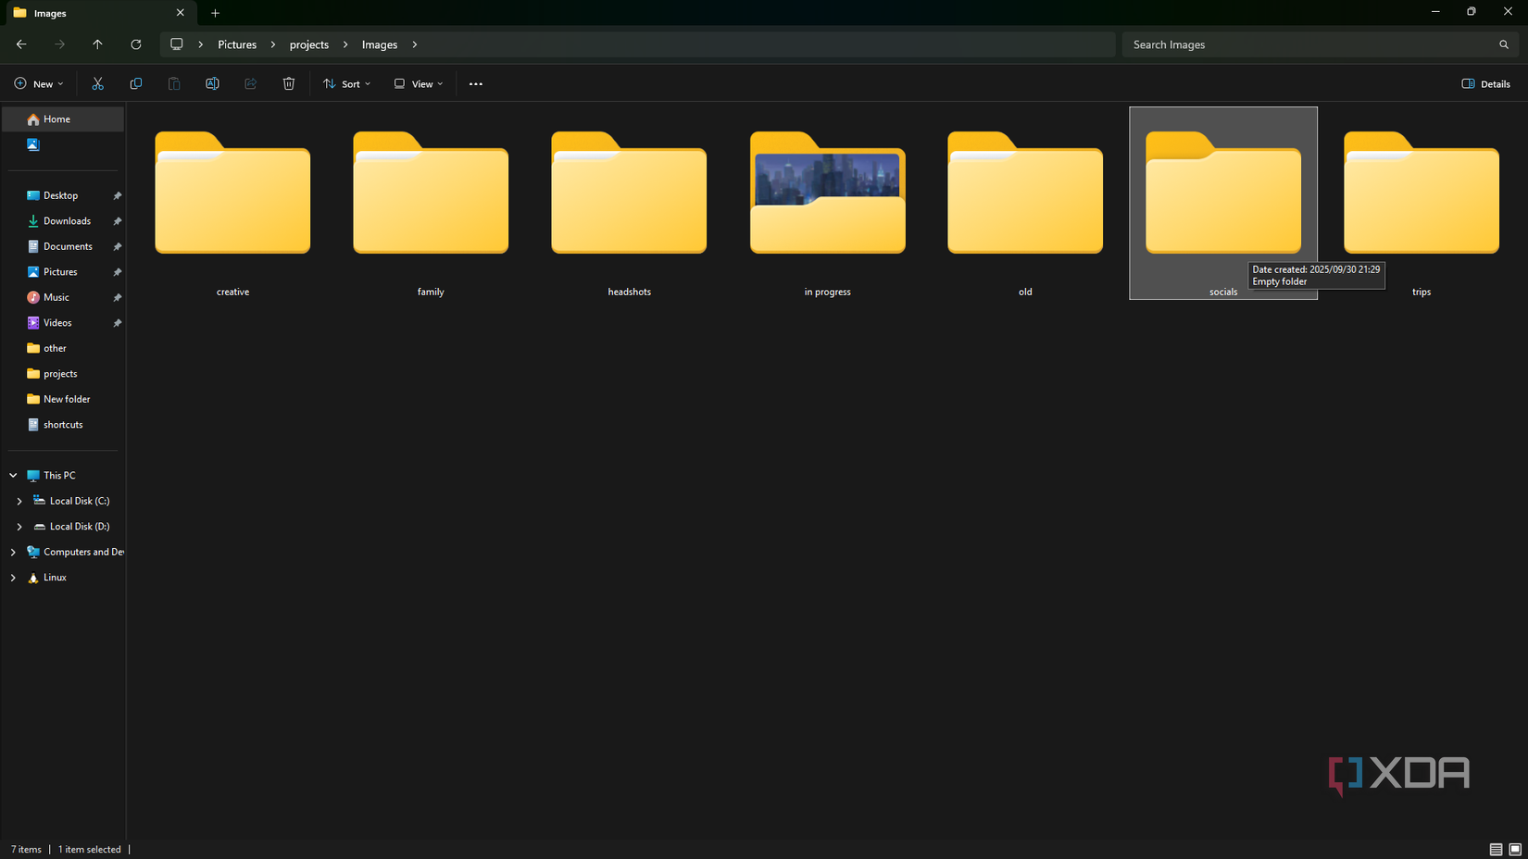Switch to large thumbnails view icon in status bar
Image resolution: width=1528 pixels, height=859 pixels.
1515,849
